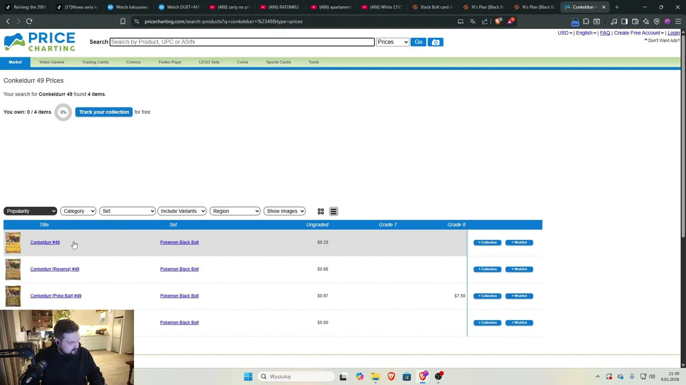
Task: Toggle the browser sidebar panel icon
Action: tap(624, 21)
